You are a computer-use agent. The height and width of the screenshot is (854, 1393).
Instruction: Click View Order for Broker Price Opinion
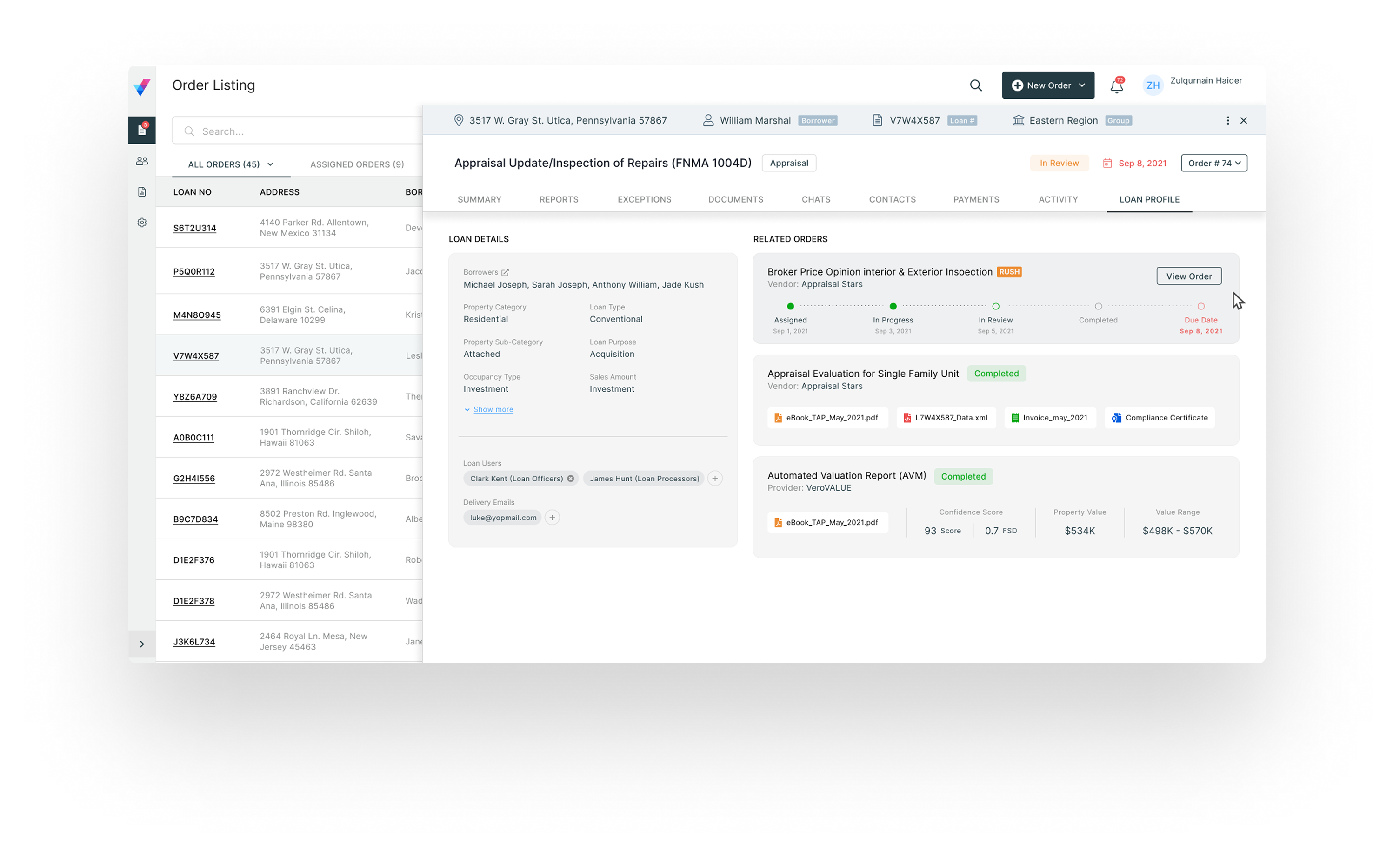click(x=1188, y=276)
